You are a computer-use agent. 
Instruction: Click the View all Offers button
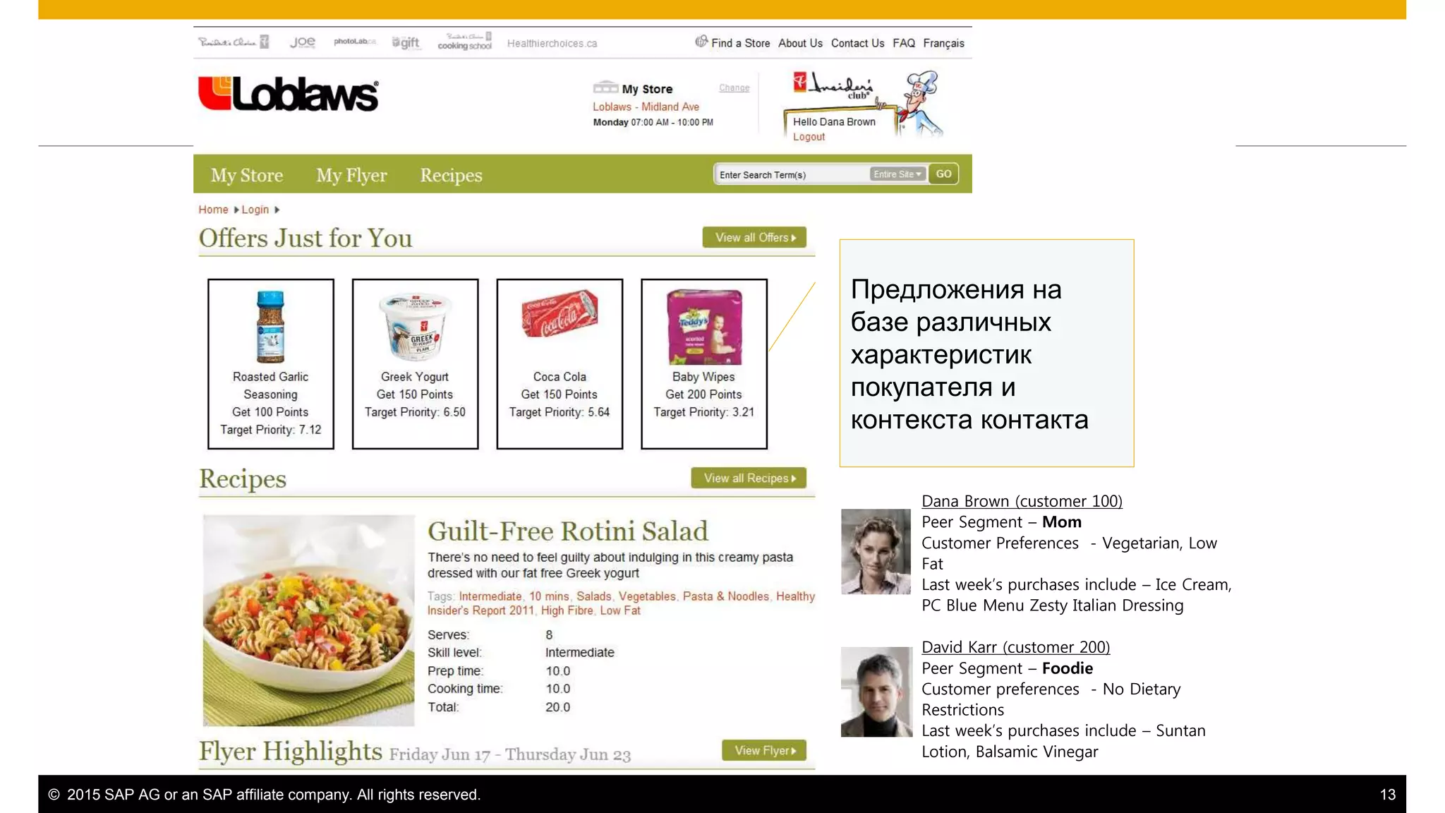coord(754,238)
